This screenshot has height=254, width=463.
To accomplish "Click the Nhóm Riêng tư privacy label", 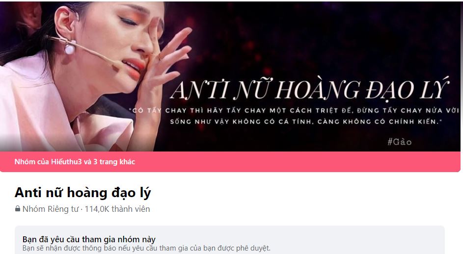I will (51, 209).
